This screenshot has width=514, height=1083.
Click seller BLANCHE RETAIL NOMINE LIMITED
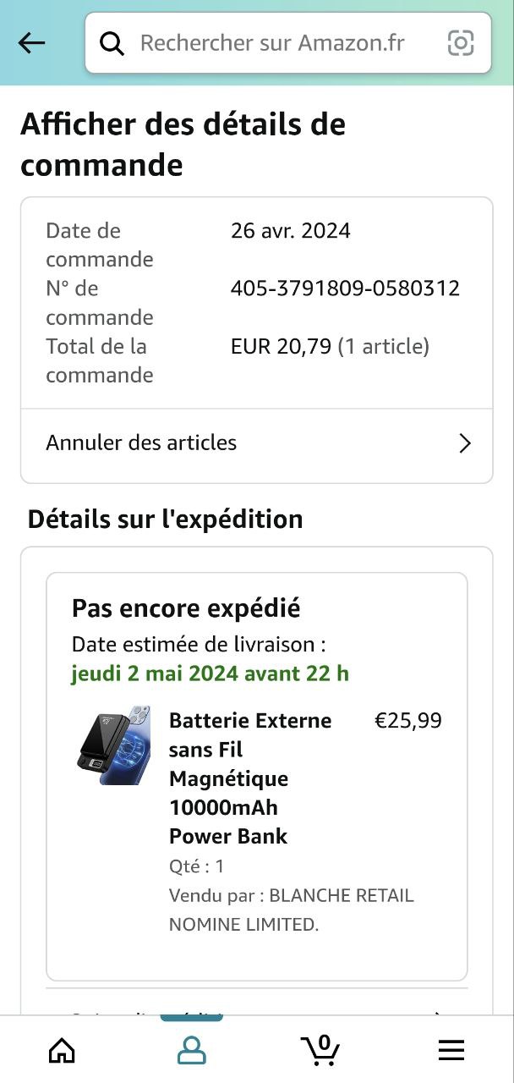291,910
